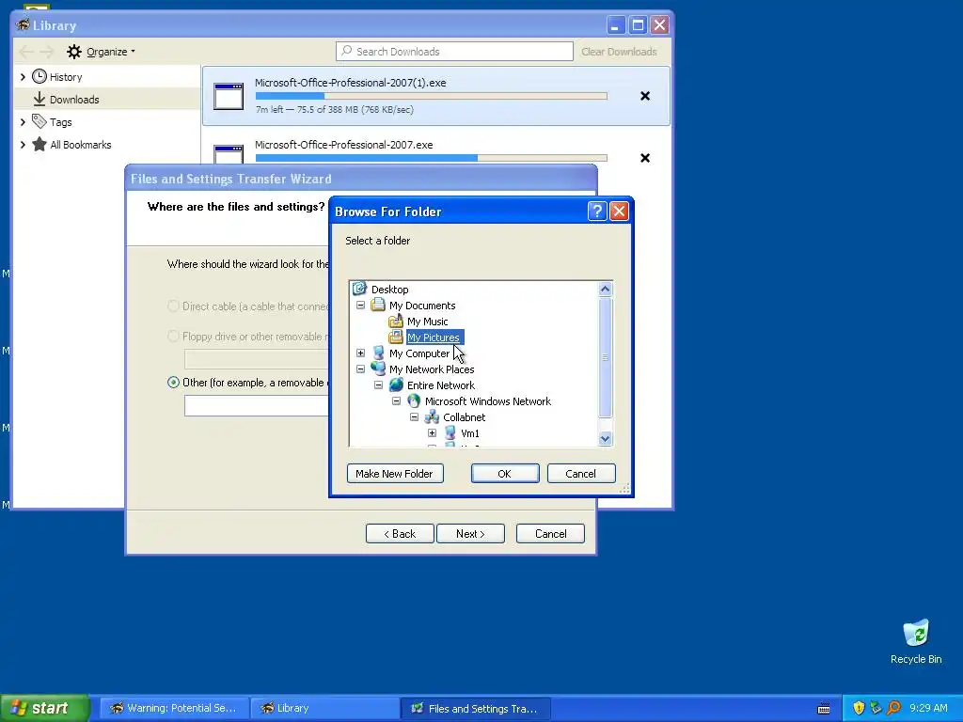
Task: Click the Organize gear icon in Library
Action: click(x=73, y=52)
